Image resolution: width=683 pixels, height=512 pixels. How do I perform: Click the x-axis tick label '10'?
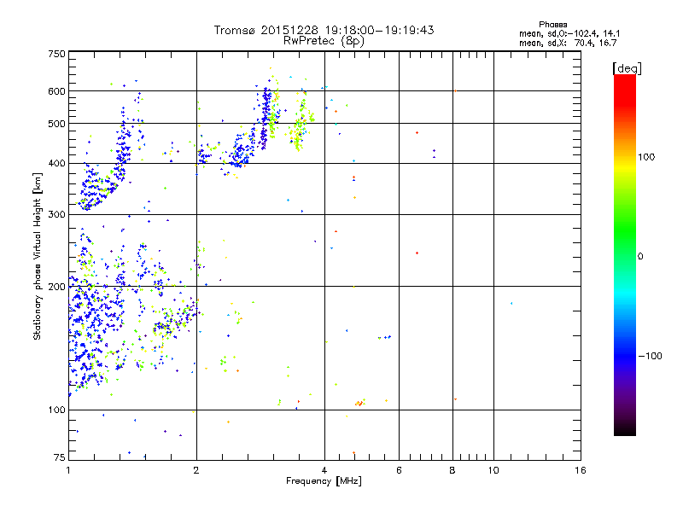(493, 470)
